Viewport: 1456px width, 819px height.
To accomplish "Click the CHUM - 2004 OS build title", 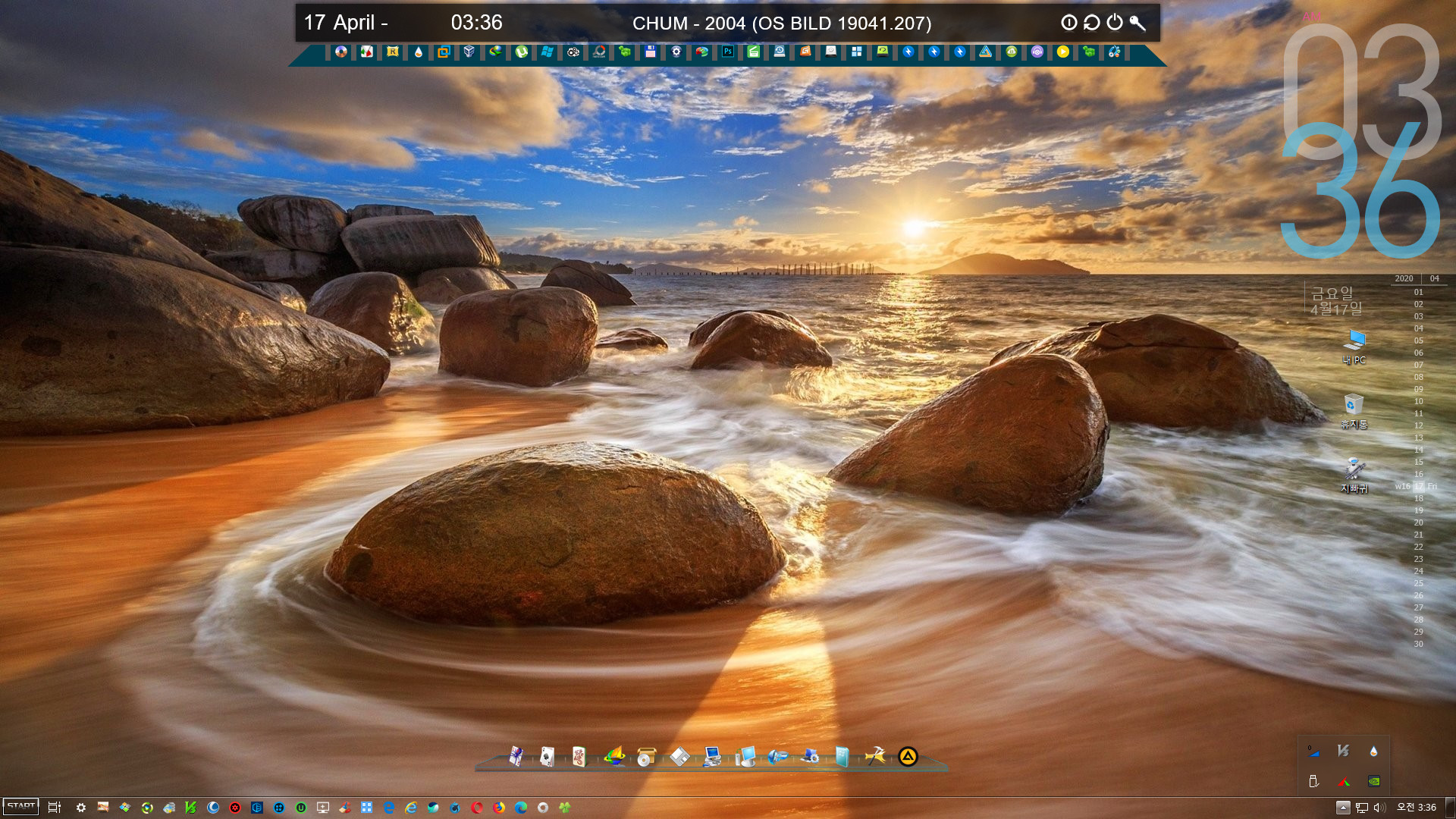I will point(782,24).
